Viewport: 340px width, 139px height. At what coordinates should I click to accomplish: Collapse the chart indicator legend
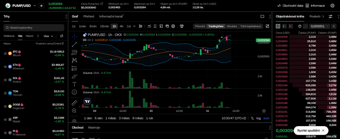pos(86,45)
